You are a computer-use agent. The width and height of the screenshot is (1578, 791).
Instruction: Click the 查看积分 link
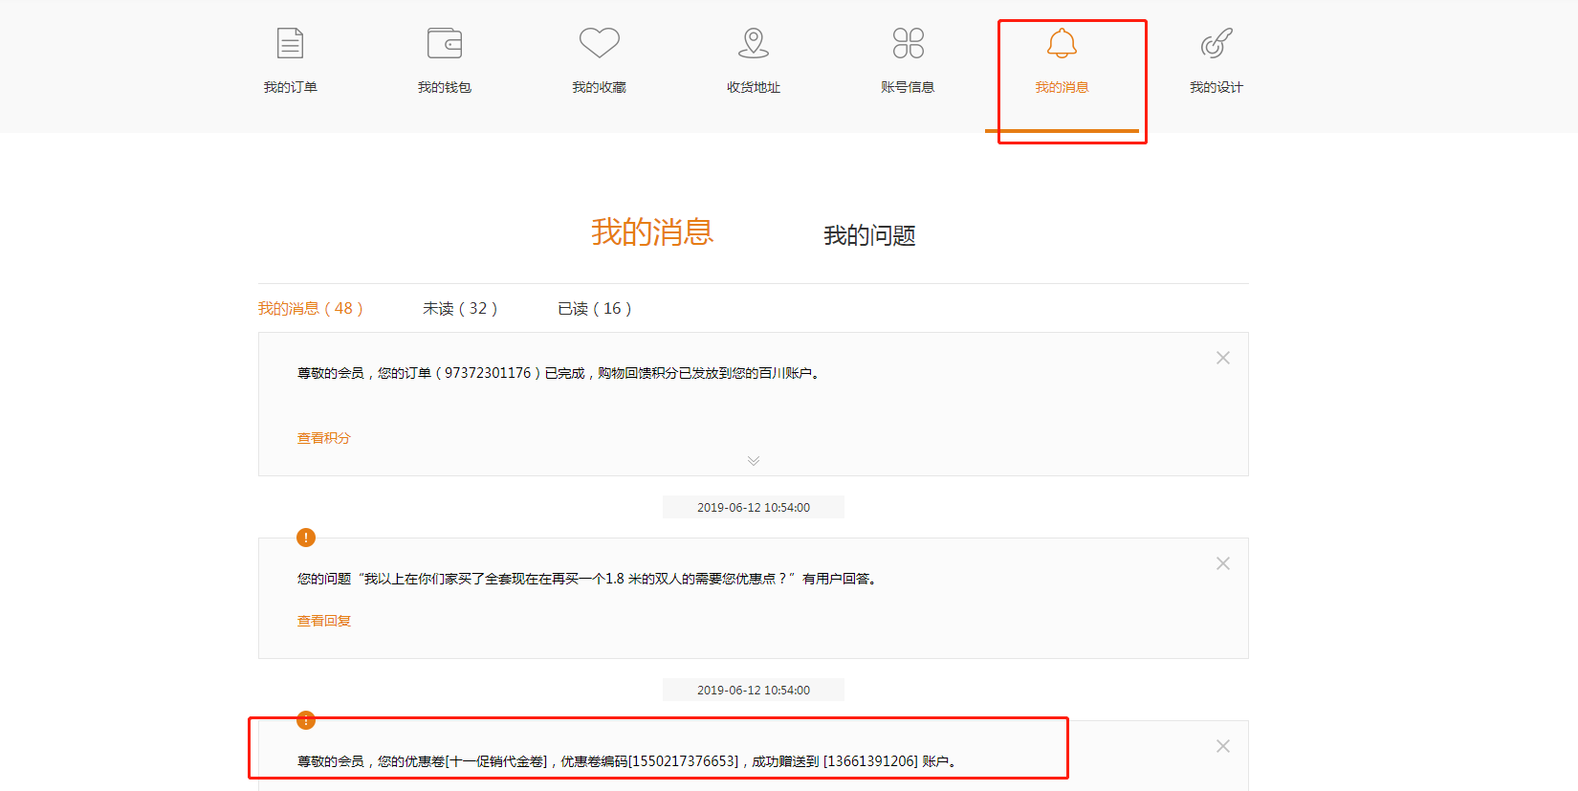(323, 438)
